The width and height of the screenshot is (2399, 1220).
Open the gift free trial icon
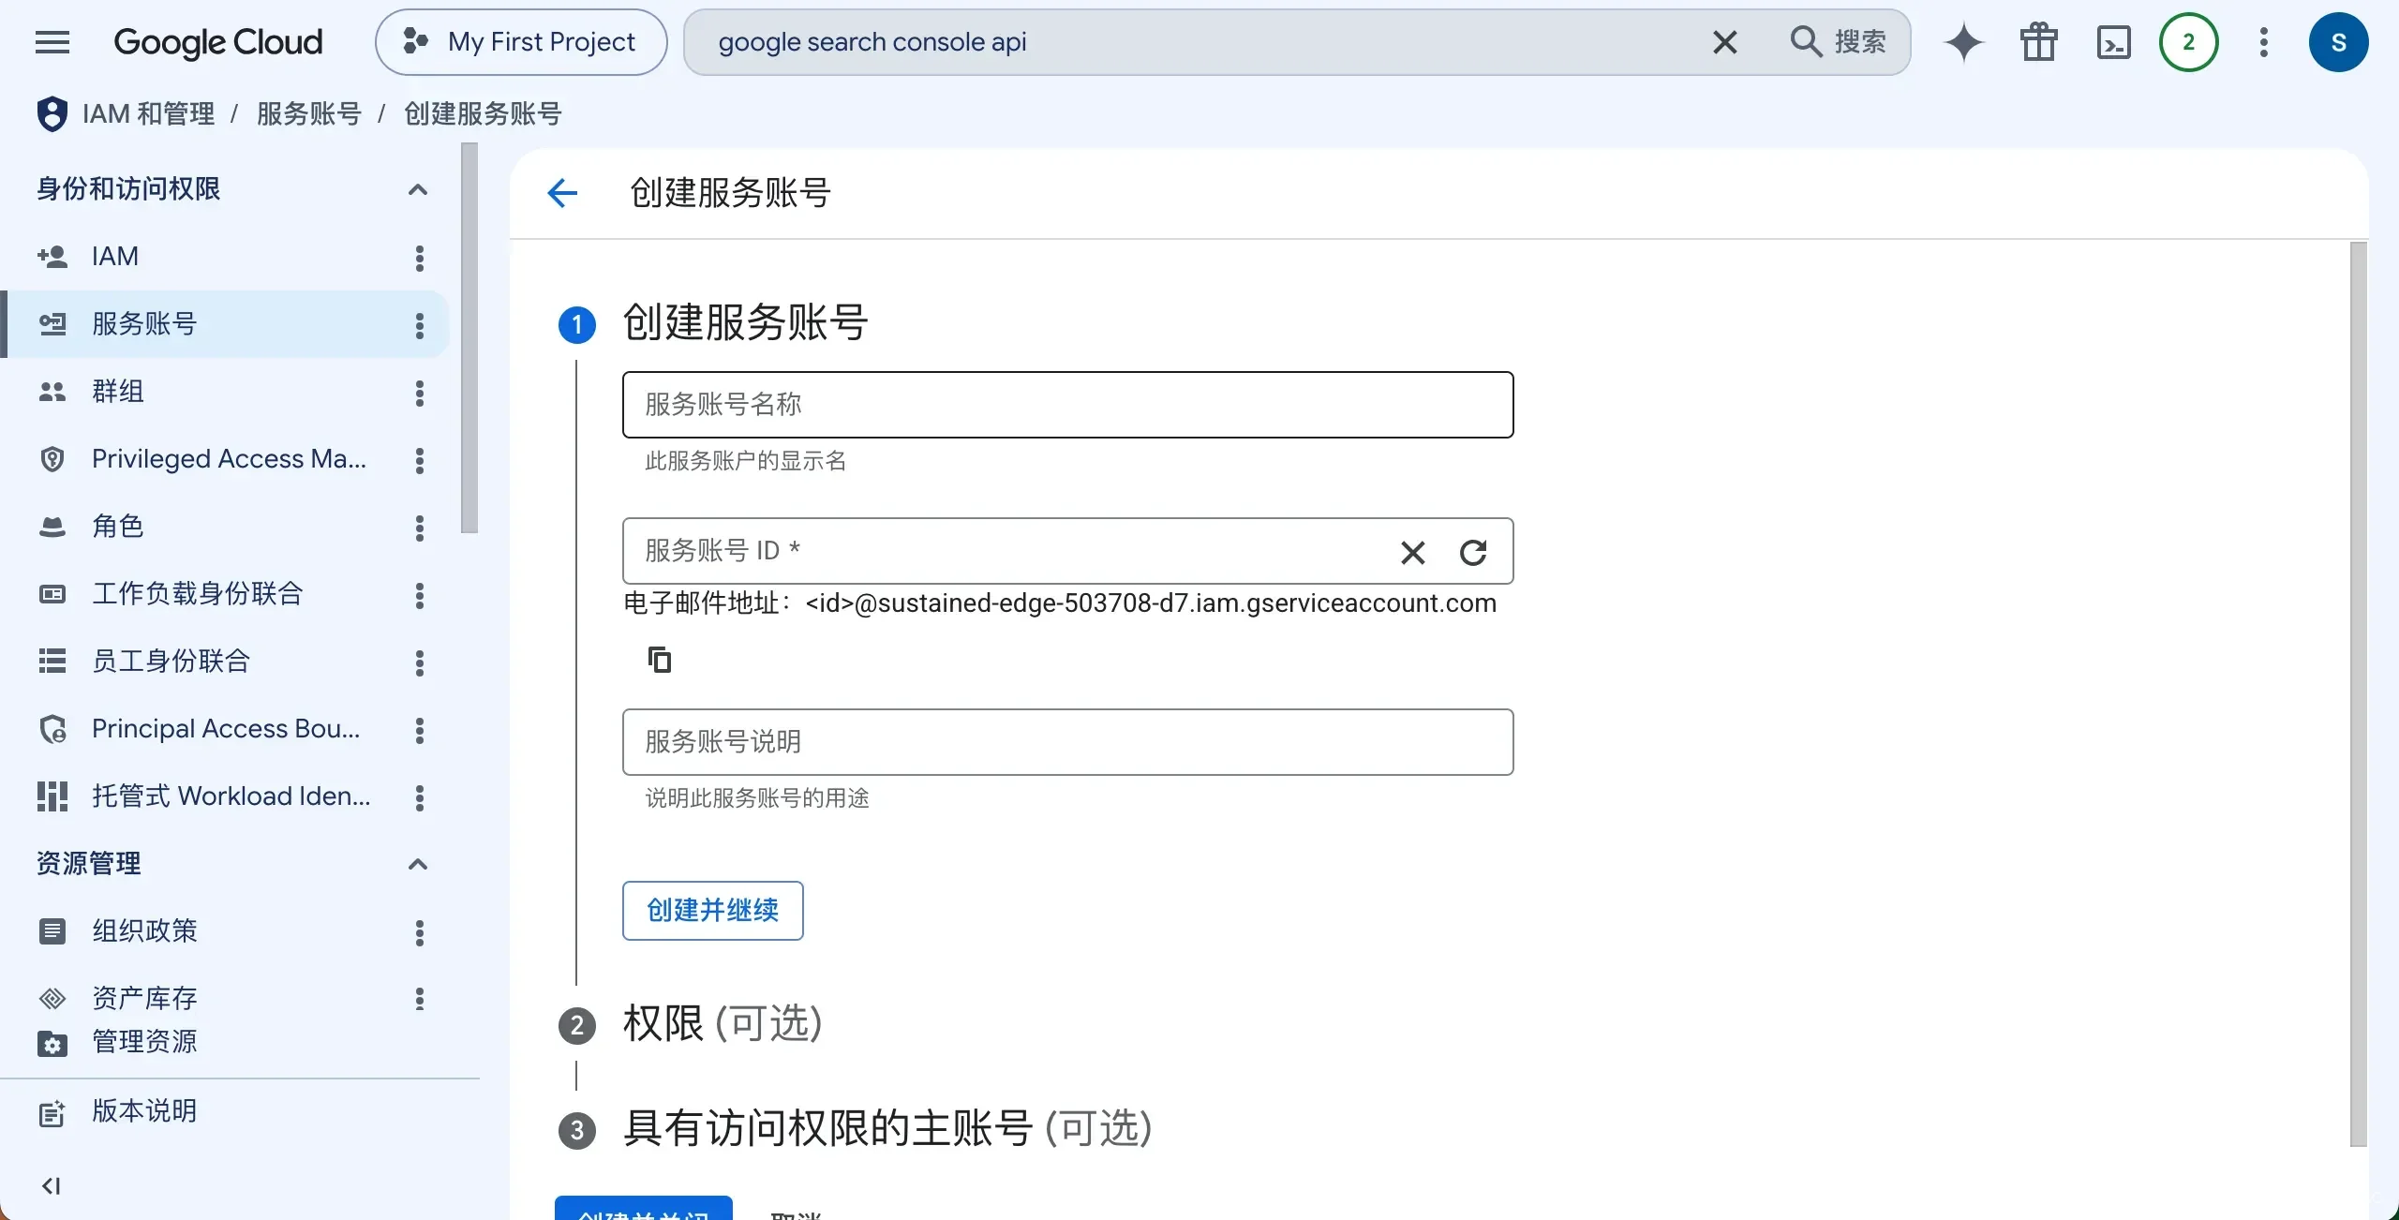click(2039, 42)
